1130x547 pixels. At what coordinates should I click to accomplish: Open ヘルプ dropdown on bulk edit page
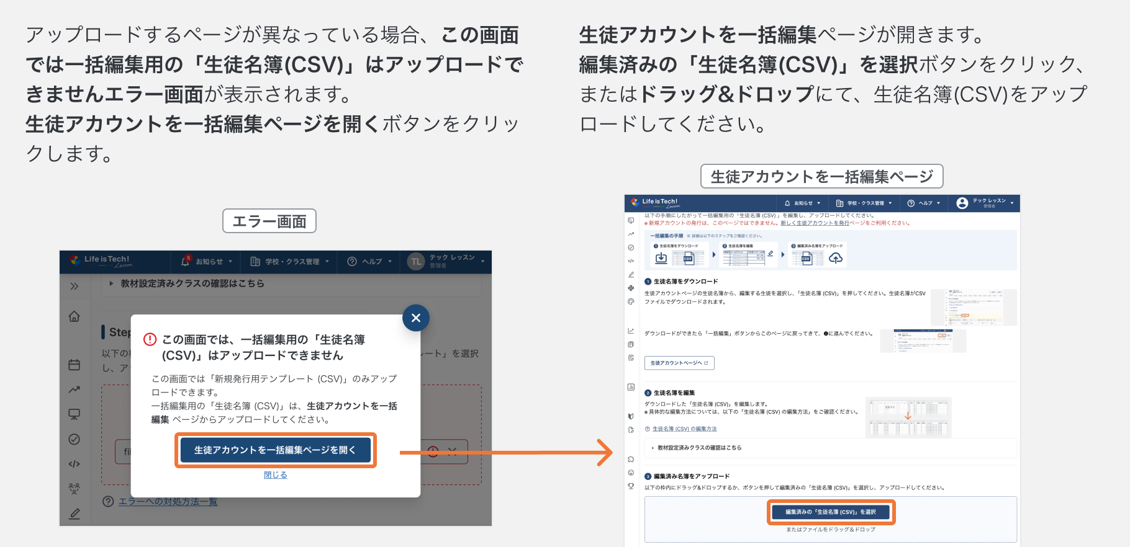(924, 203)
